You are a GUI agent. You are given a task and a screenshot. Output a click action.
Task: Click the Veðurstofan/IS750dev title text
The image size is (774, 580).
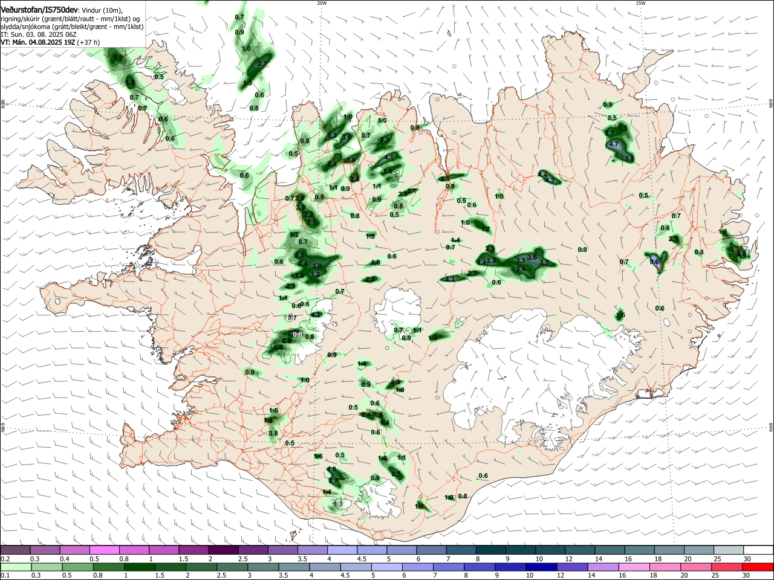pyautogui.click(x=39, y=10)
